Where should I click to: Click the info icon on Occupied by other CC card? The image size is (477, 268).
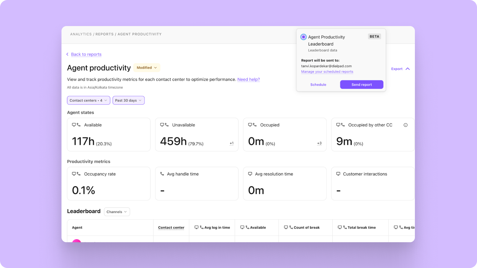pos(406,125)
